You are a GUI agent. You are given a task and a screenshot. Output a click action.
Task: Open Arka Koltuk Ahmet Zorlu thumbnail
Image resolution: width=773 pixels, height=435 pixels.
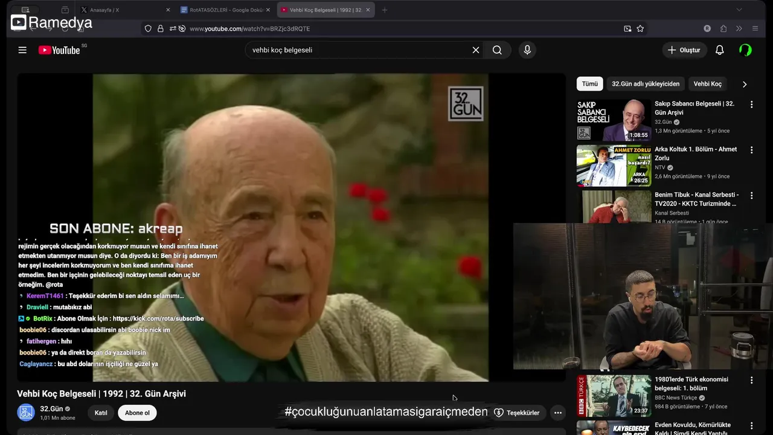click(x=614, y=166)
